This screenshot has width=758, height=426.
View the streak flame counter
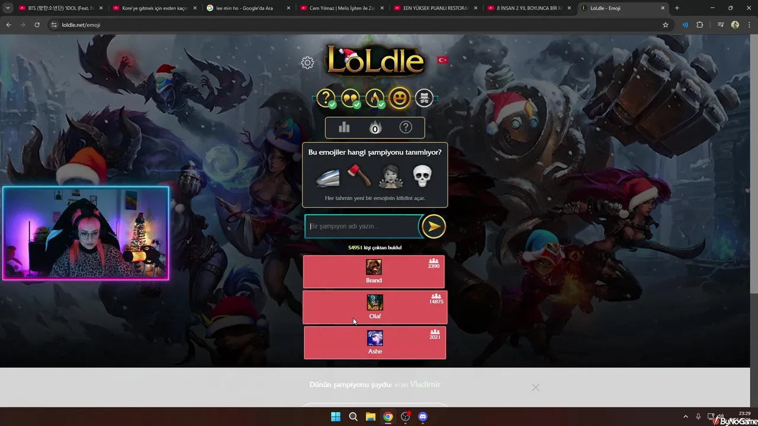pyautogui.click(x=375, y=127)
